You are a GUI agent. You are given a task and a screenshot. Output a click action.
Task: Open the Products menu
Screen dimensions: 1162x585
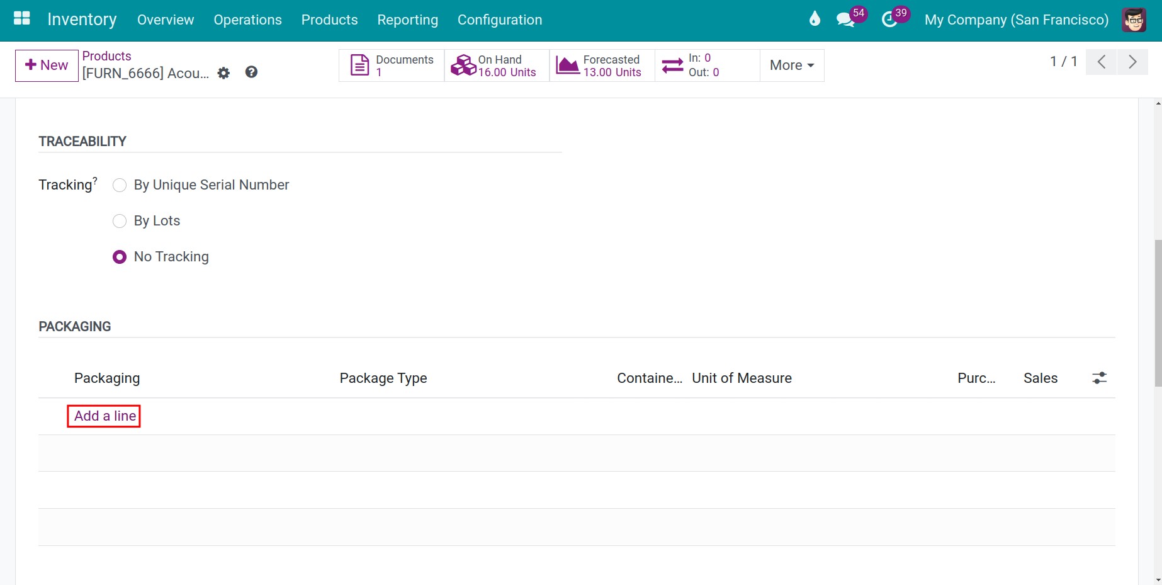pyautogui.click(x=329, y=20)
